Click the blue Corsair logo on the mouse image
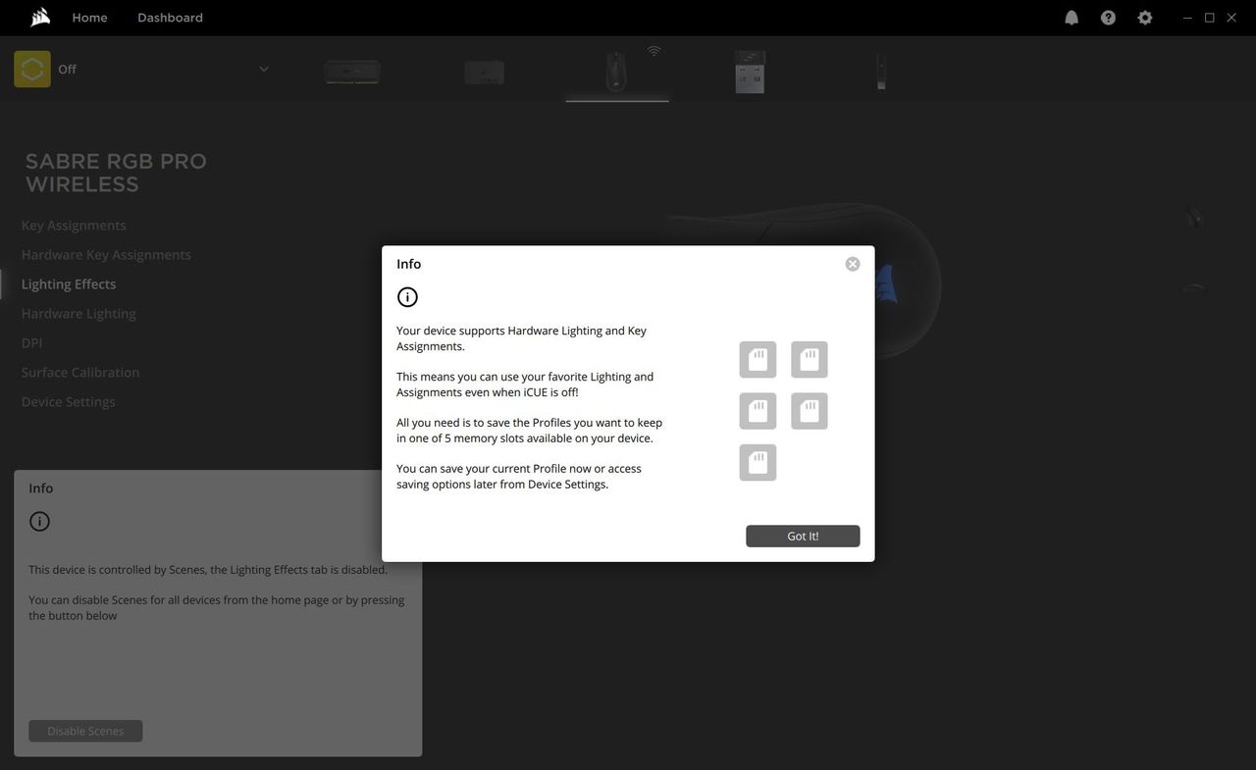The image size is (1256, 770). [x=886, y=284]
